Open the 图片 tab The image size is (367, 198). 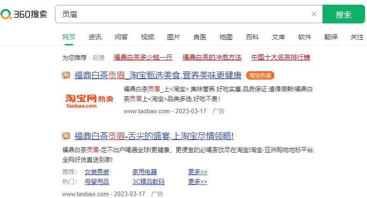click(174, 37)
